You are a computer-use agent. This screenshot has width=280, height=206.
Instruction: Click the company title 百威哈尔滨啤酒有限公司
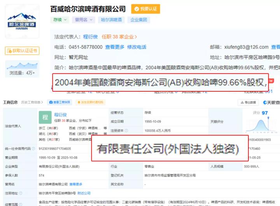point(88,9)
